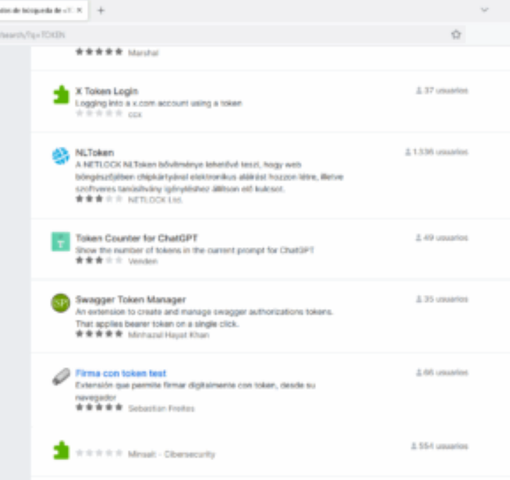
Task: Click the Swagger Token Manager round icon
Action: point(61,303)
